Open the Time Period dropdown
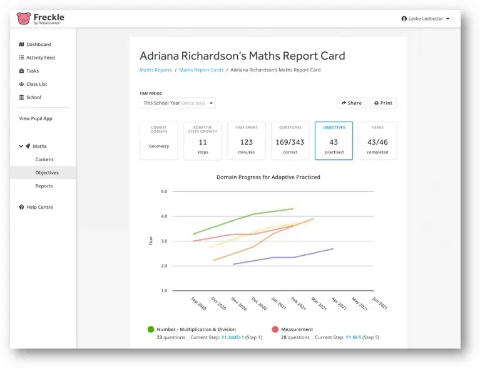The image size is (480, 368). tap(177, 103)
